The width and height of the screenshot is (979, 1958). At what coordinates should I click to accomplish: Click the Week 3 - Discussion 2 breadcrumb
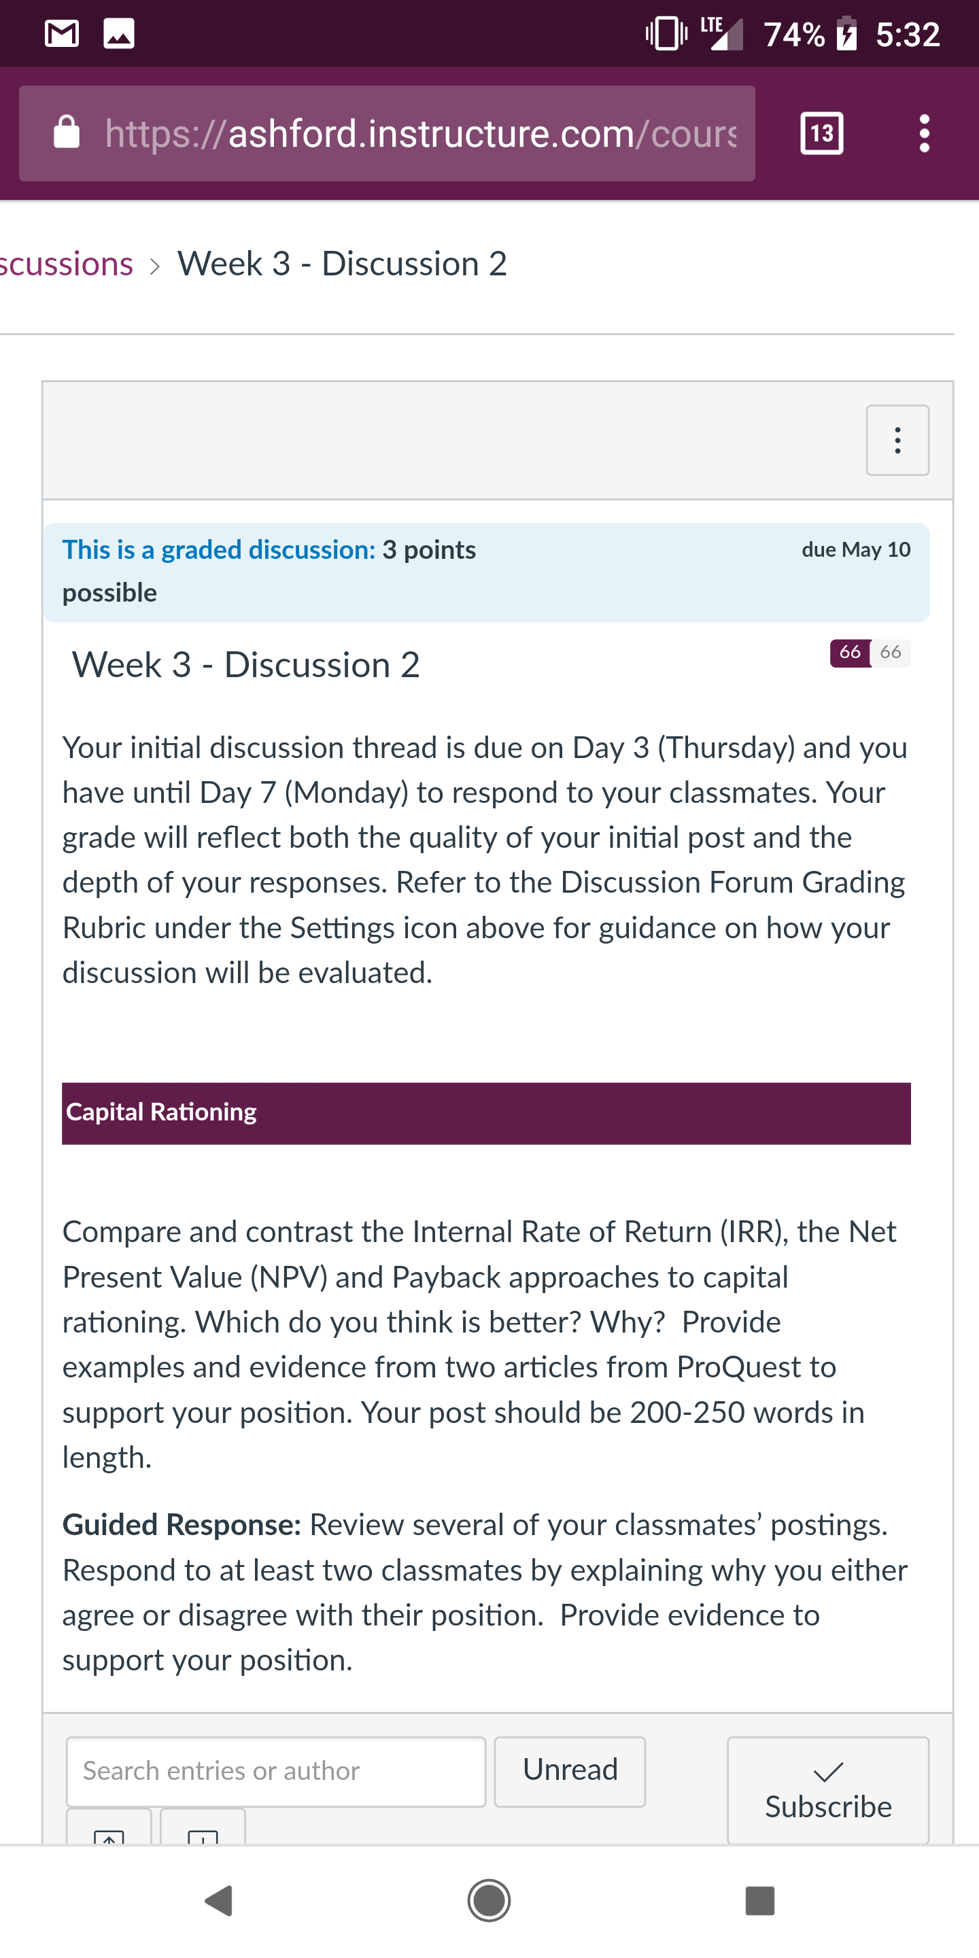pos(342,264)
